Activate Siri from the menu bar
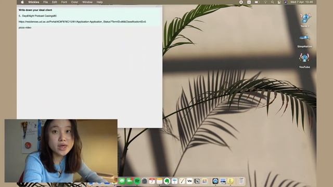 pos(286,2)
